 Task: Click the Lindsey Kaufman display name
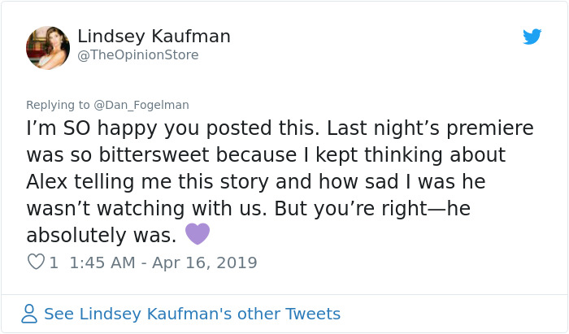[154, 37]
